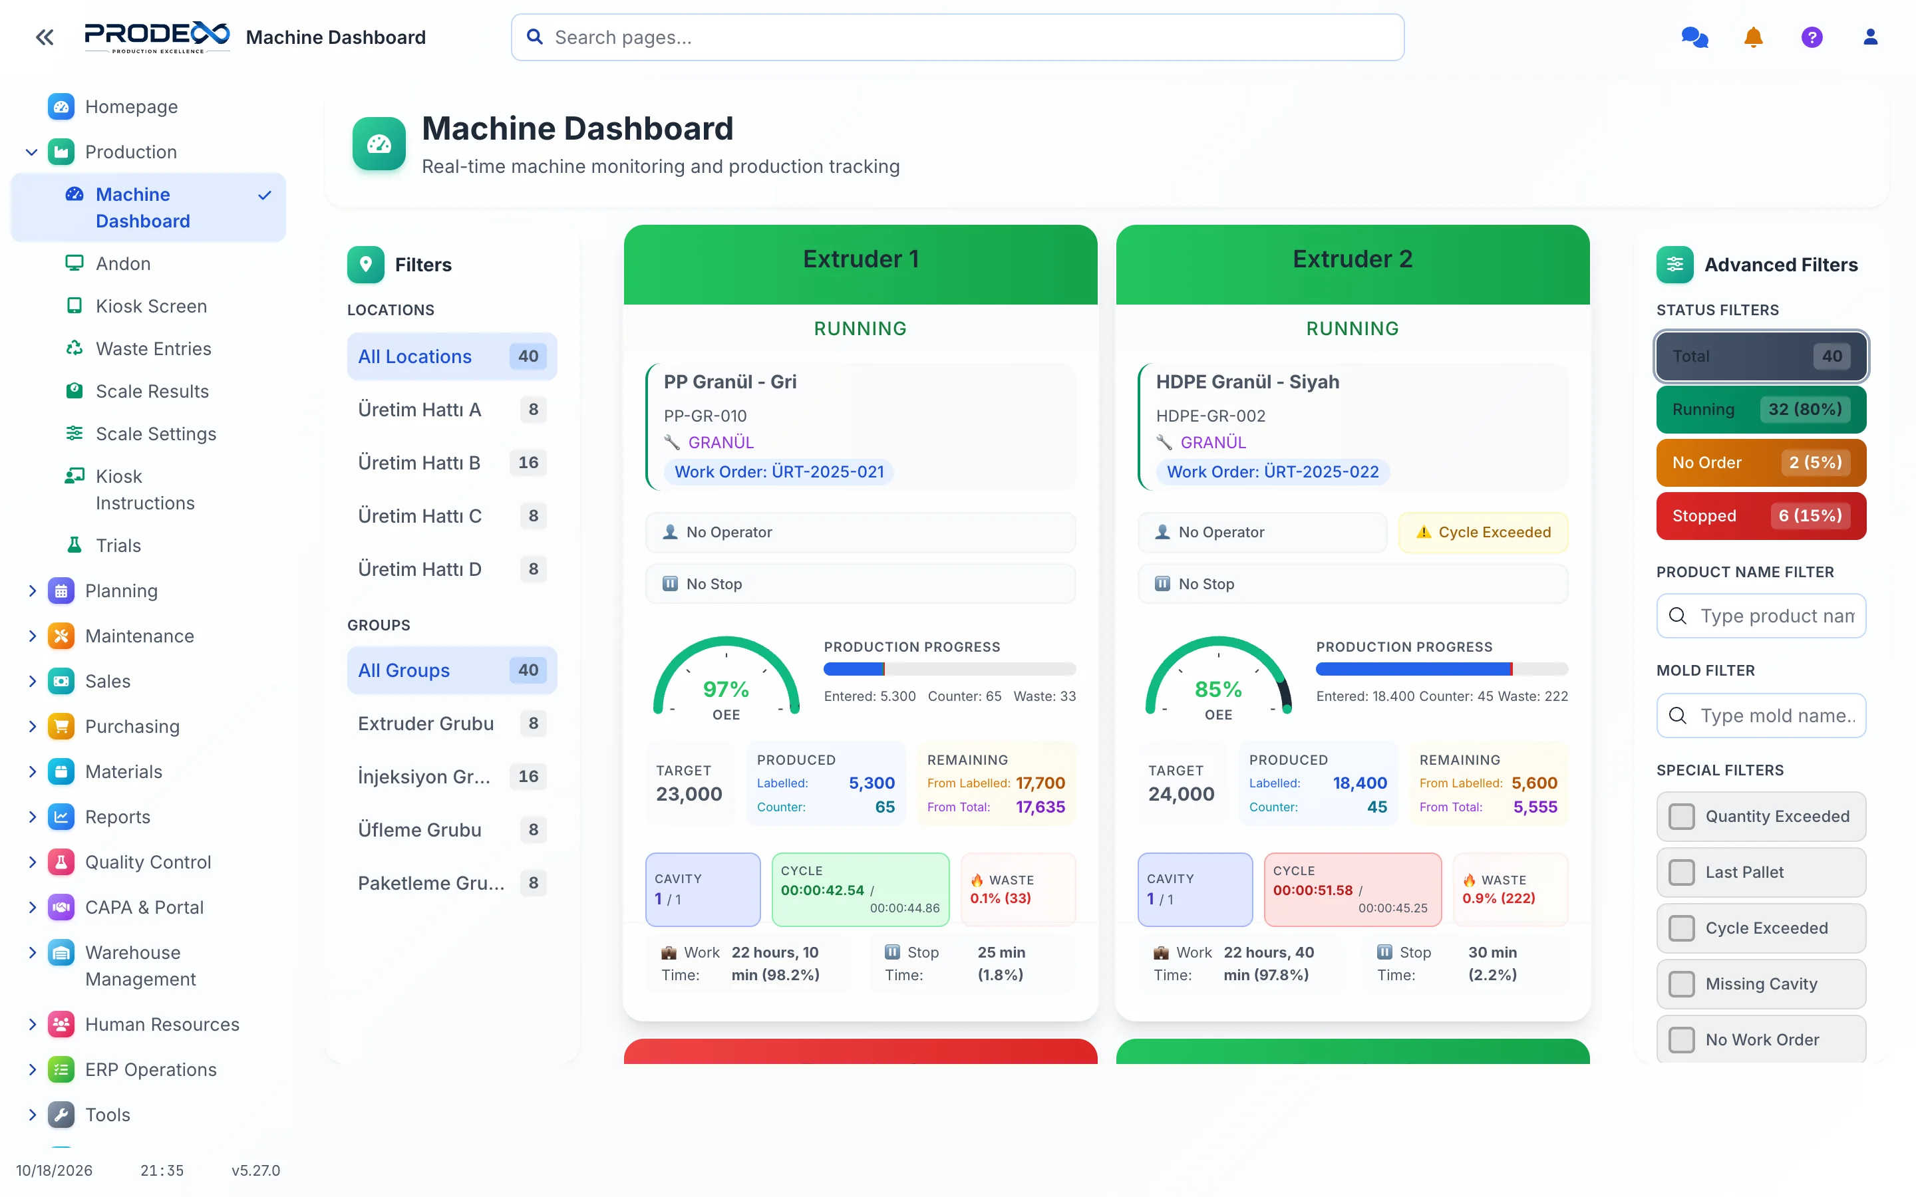This screenshot has width=1916, height=1197.
Task: Click the Extruder 1 production progress bar
Action: pyautogui.click(x=949, y=669)
